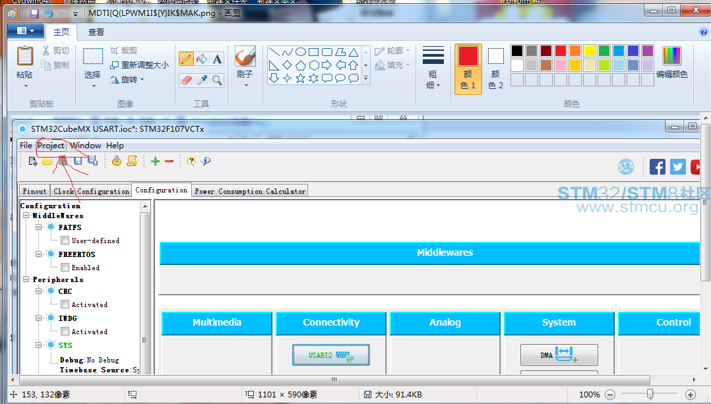Screen dimensions: 711x404
Task: Click the Undo arrow in Paint title bar
Action: point(49,13)
